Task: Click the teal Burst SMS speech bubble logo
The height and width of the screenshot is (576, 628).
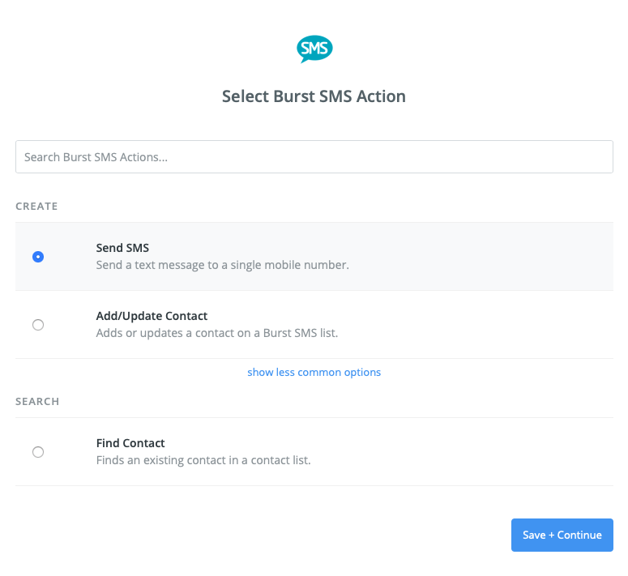Action: (x=314, y=49)
